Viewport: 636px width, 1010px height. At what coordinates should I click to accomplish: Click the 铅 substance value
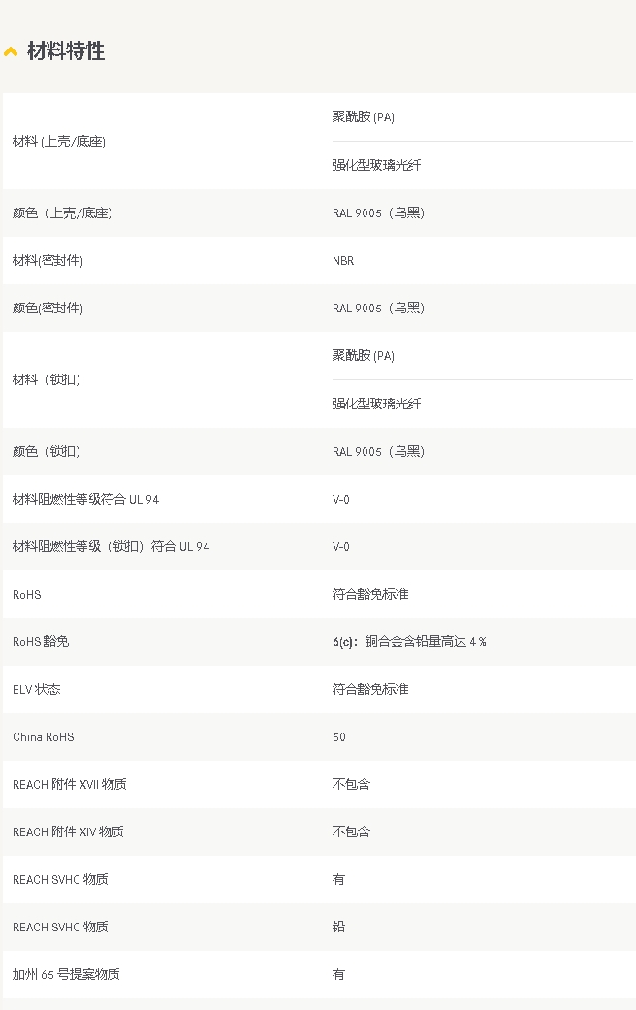[x=338, y=928]
